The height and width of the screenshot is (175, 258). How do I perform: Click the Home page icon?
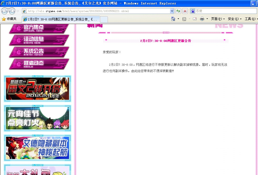[x=173, y=19]
